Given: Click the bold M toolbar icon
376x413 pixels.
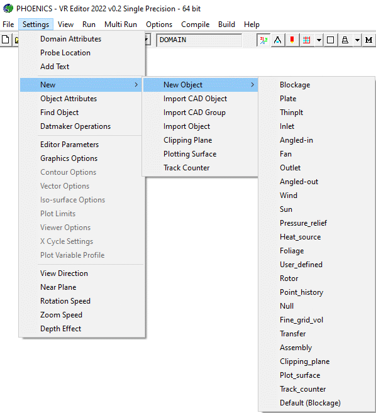Looking at the screenshot, I should [369, 40].
